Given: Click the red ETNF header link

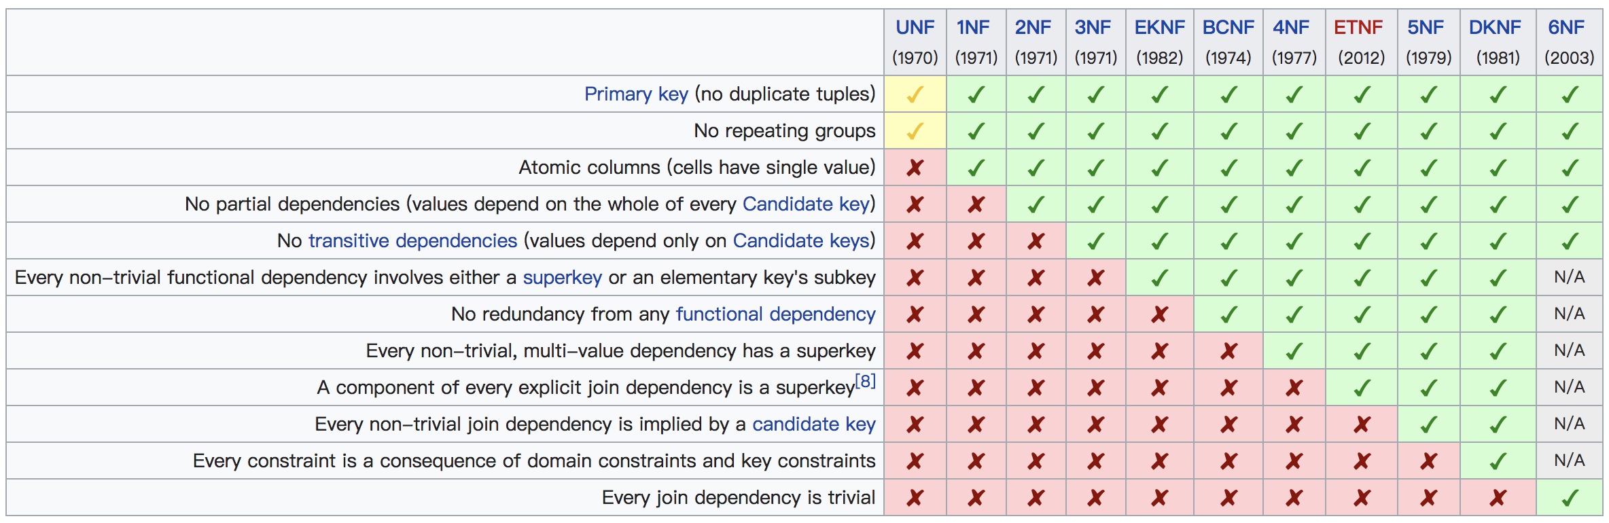Looking at the screenshot, I should (1358, 28).
